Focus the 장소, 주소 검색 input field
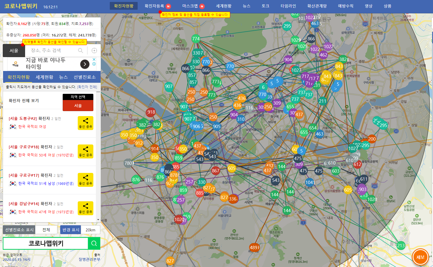Viewport: 433px width, 267px height. coord(53,50)
